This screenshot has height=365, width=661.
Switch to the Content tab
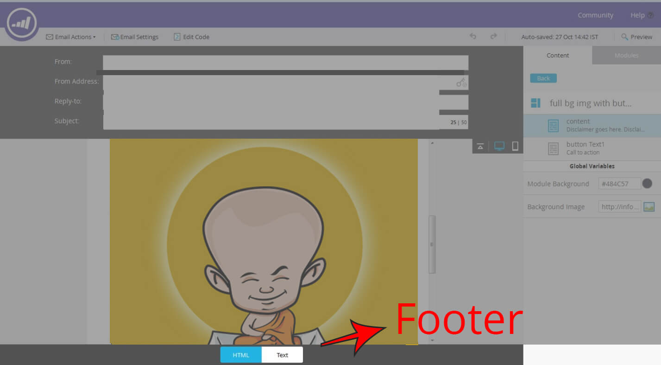pyautogui.click(x=558, y=55)
